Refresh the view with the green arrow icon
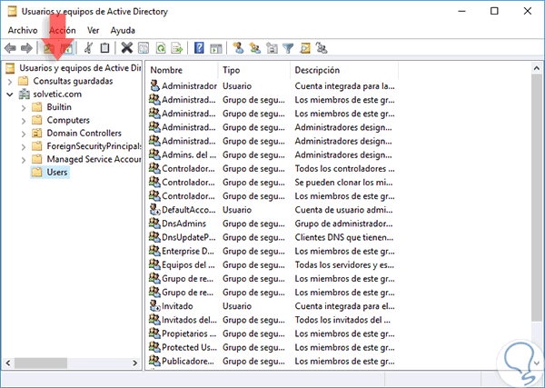The width and height of the screenshot is (545, 388). 161,48
